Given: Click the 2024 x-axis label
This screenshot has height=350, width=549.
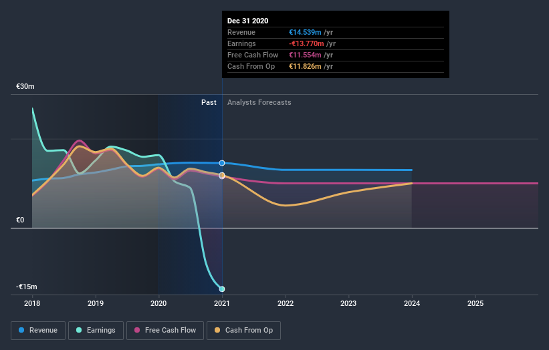Looking at the screenshot, I should [412, 303].
